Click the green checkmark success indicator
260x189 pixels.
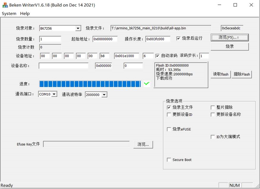[x=146, y=84]
